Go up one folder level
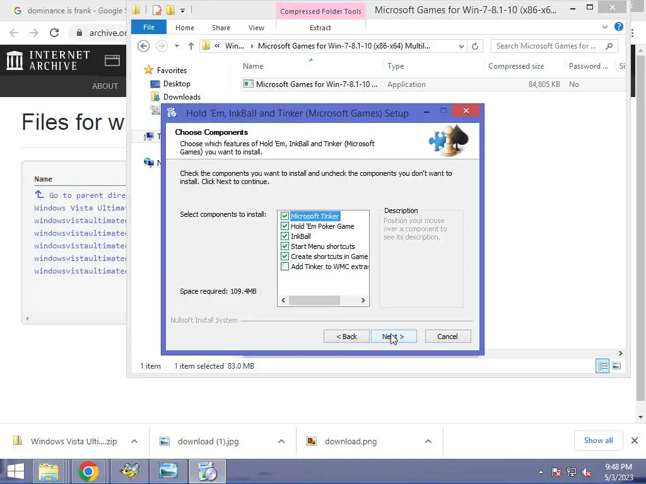The height and width of the screenshot is (484, 646). coord(191,46)
